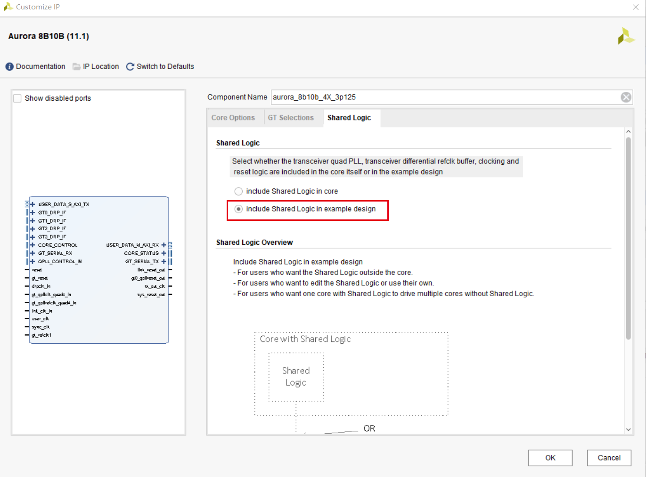646x477 pixels.
Task: Click the gt_refclk1 port label
Action: tap(41, 335)
